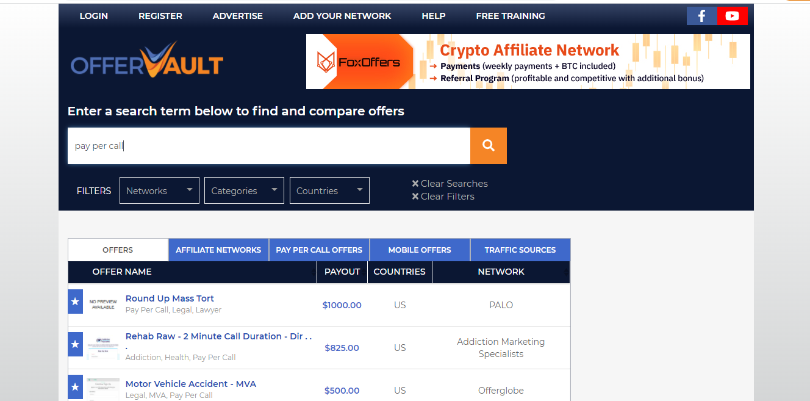
Task: Click the $1000.00 payout value
Action: (x=342, y=305)
